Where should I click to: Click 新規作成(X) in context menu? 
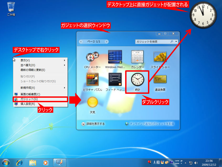(40, 88)
